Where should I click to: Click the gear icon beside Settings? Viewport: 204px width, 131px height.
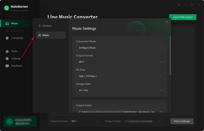coord(7,59)
